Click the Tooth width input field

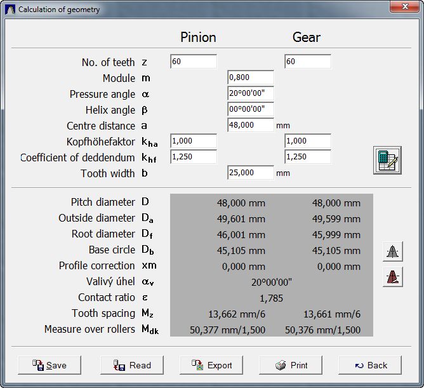click(250, 173)
